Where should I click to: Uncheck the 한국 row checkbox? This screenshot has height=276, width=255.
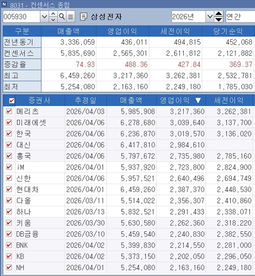(x=9, y=134)
